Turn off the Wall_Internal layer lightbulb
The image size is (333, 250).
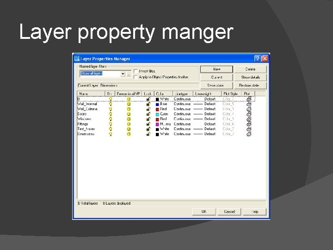tap(110, 104)
